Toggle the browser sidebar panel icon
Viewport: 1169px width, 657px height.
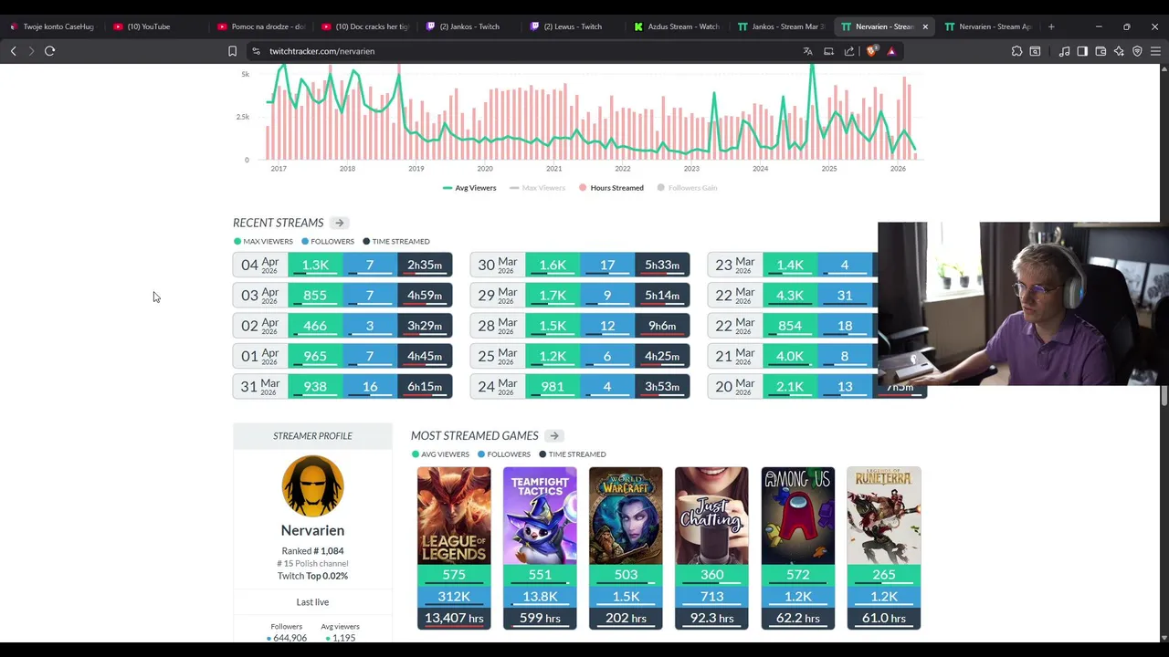tap(1082, 51)
